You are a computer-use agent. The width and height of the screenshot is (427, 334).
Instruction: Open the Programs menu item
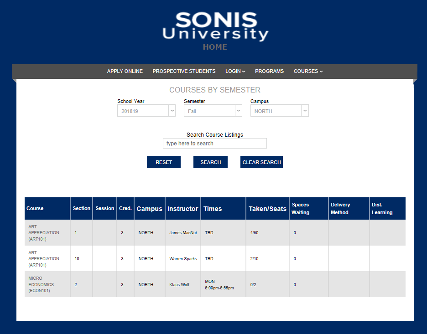pos(269,71)
